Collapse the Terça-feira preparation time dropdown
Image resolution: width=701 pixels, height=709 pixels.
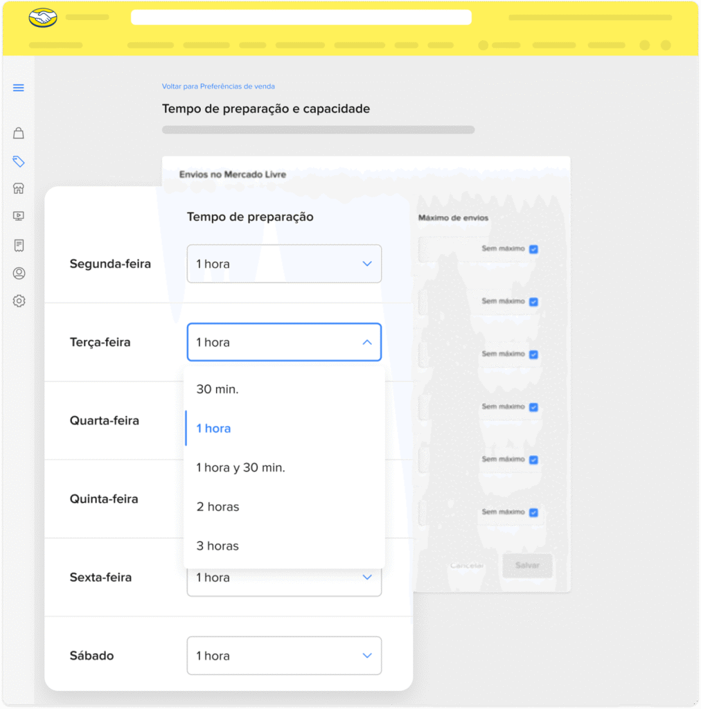tap(284, 342)
